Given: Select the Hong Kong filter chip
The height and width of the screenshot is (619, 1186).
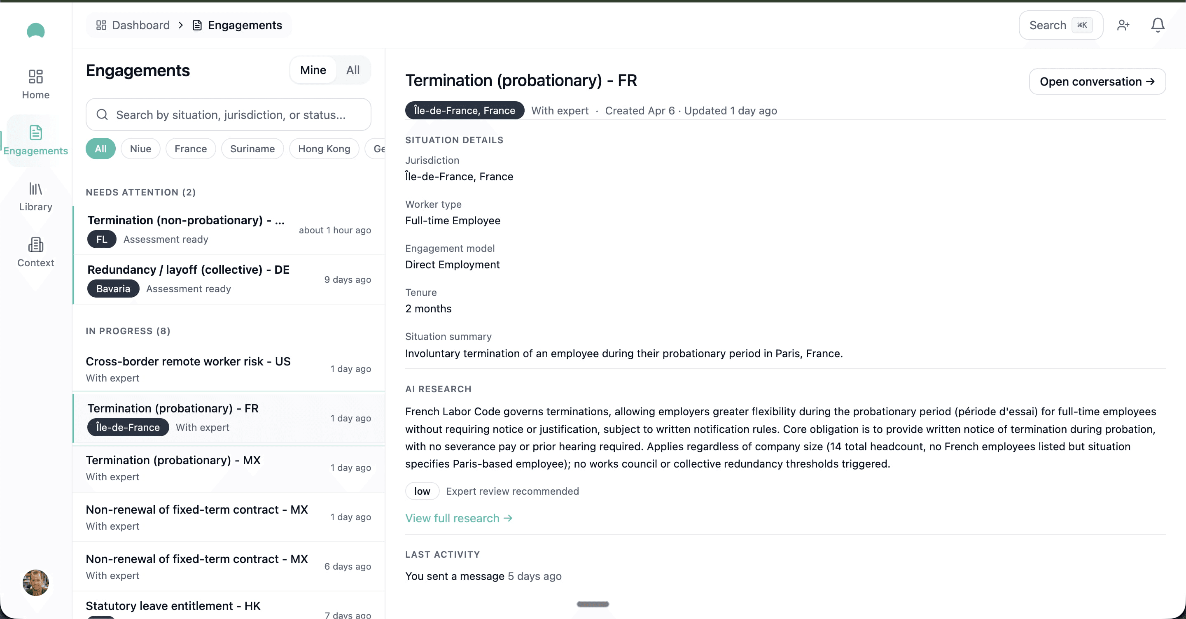Looking at the screenshot, I should click(x=324, y=148).
